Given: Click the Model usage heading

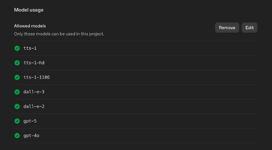Looking at the screenshot, I should point(28,10).
